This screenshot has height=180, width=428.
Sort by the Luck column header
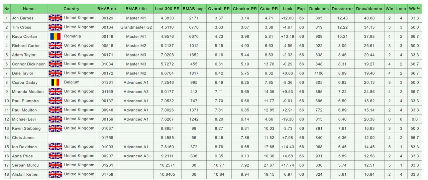point(288,9)
